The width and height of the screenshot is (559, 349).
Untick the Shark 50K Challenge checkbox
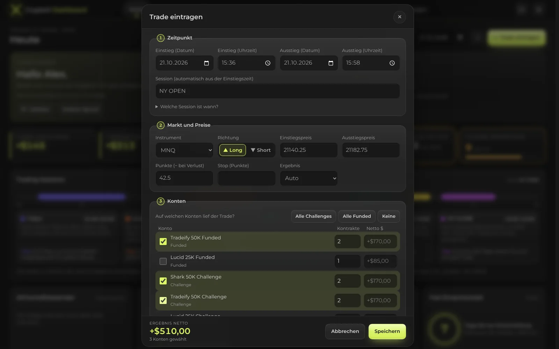[163, 281]
